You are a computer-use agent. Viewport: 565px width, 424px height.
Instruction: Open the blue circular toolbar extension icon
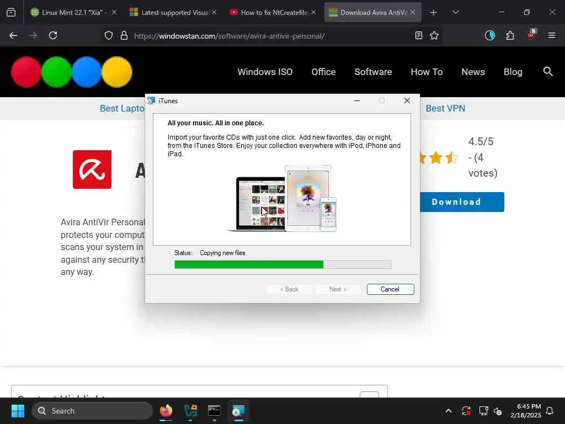click(x=490, y=35)
